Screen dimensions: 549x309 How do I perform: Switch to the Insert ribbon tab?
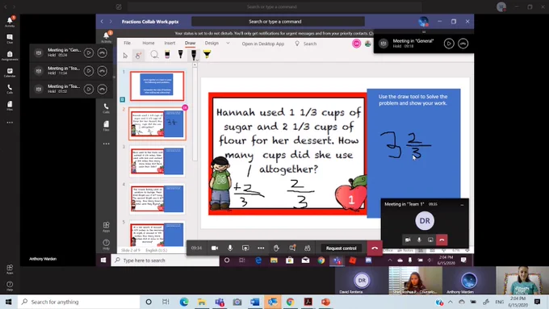coord(170,43)
